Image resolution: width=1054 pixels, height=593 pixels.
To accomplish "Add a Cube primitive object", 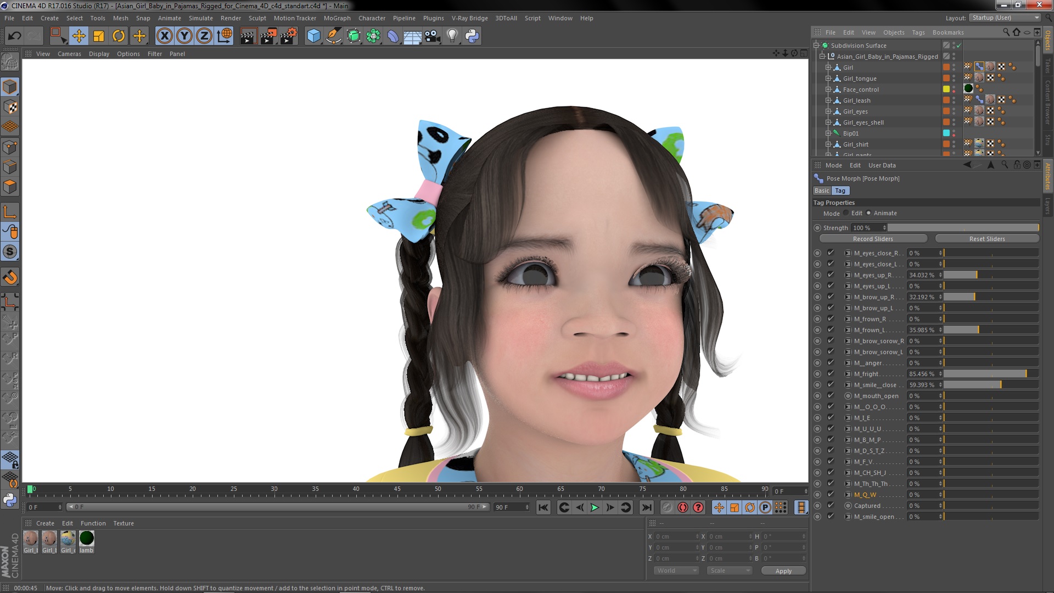I will coord(313,36).
